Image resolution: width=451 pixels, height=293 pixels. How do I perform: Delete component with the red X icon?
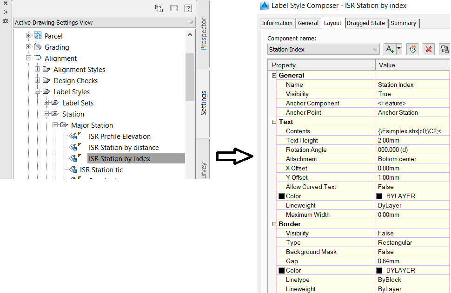429,49
